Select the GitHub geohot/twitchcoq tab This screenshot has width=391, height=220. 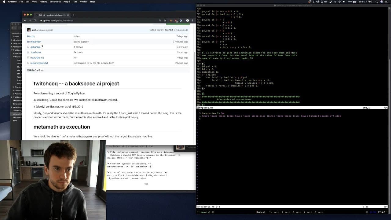tap(53, 15)
